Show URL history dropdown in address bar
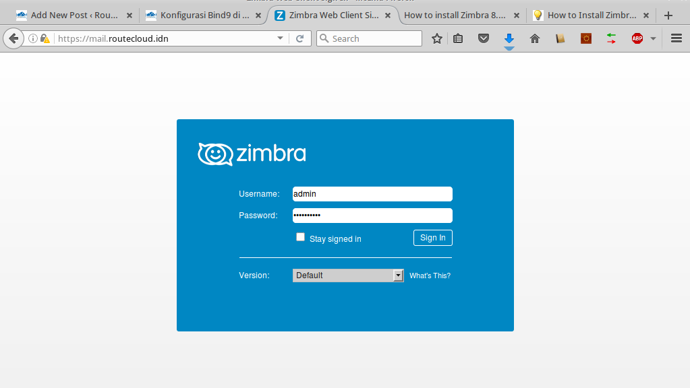690x388 pixels. (x=280, y=38)
